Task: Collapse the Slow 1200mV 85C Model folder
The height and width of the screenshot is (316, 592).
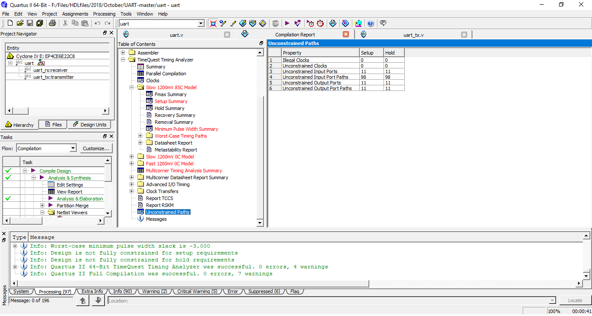Action: 132,87
